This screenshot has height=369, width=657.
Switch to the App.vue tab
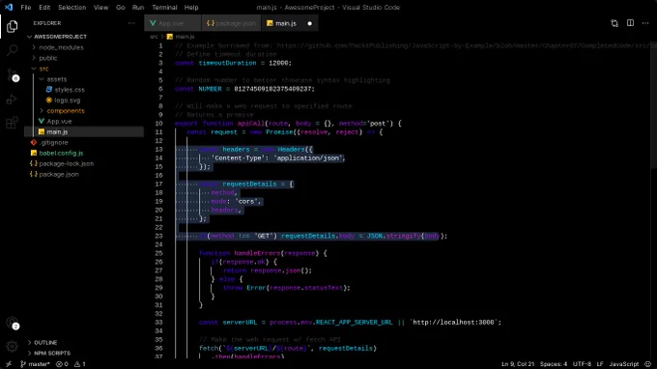172,23
